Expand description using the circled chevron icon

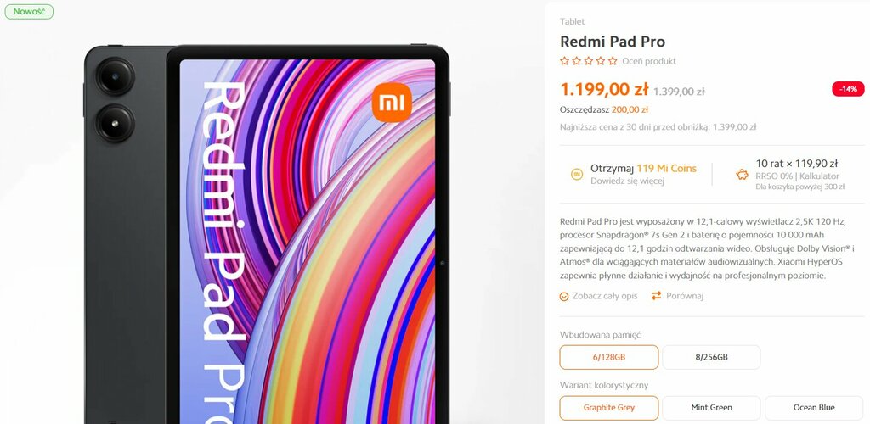[564, 297]
